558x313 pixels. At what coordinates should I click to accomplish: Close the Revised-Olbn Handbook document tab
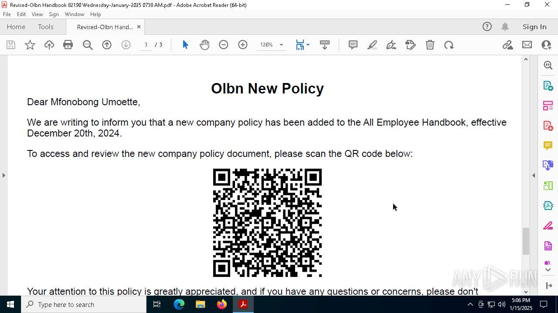[139, 27]
